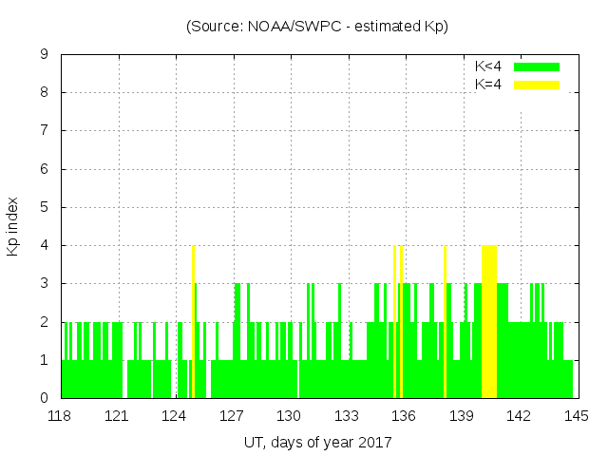Select the wide yellow bar near day 140
This screenshot has width=608, height=456.
(x=489, y=321)
